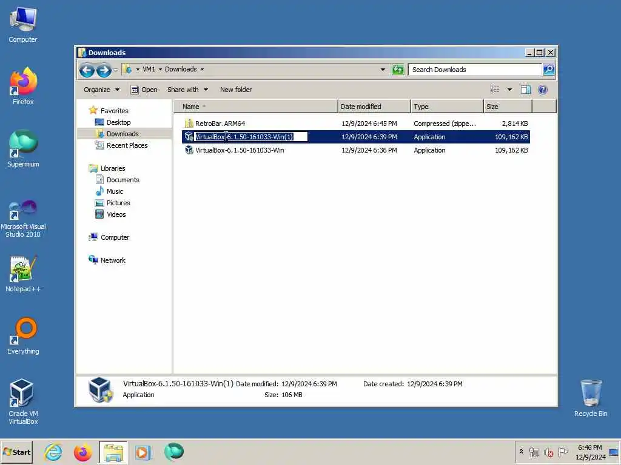Click the network tray icon
This screenshot has width=621, height=465.
pyautogui.click(x=534, y=452)
